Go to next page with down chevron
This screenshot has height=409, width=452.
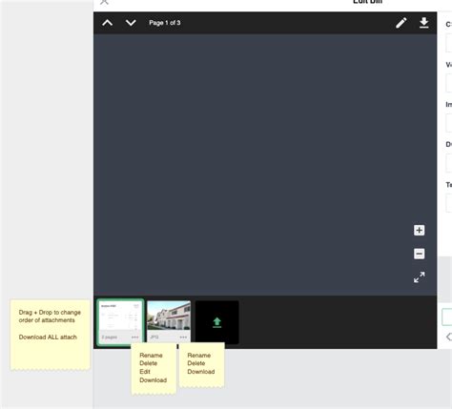pyautogui.click(x=131, y=23)
